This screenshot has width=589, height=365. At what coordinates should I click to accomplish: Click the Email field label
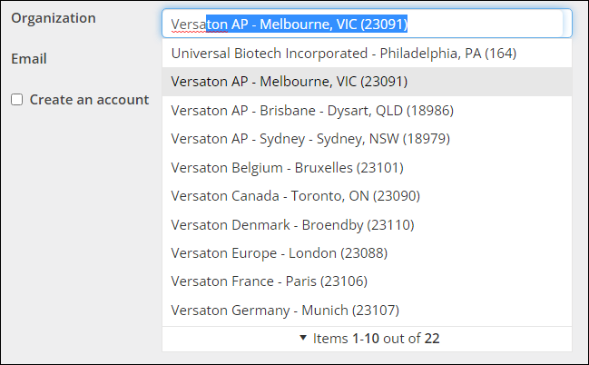click(x=29, y=59)
